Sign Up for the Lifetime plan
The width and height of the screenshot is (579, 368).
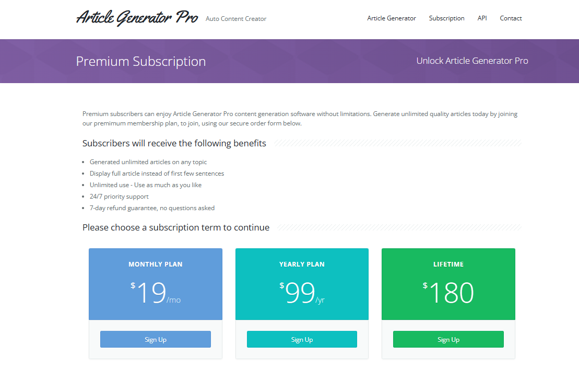click(x=448, y=339)
